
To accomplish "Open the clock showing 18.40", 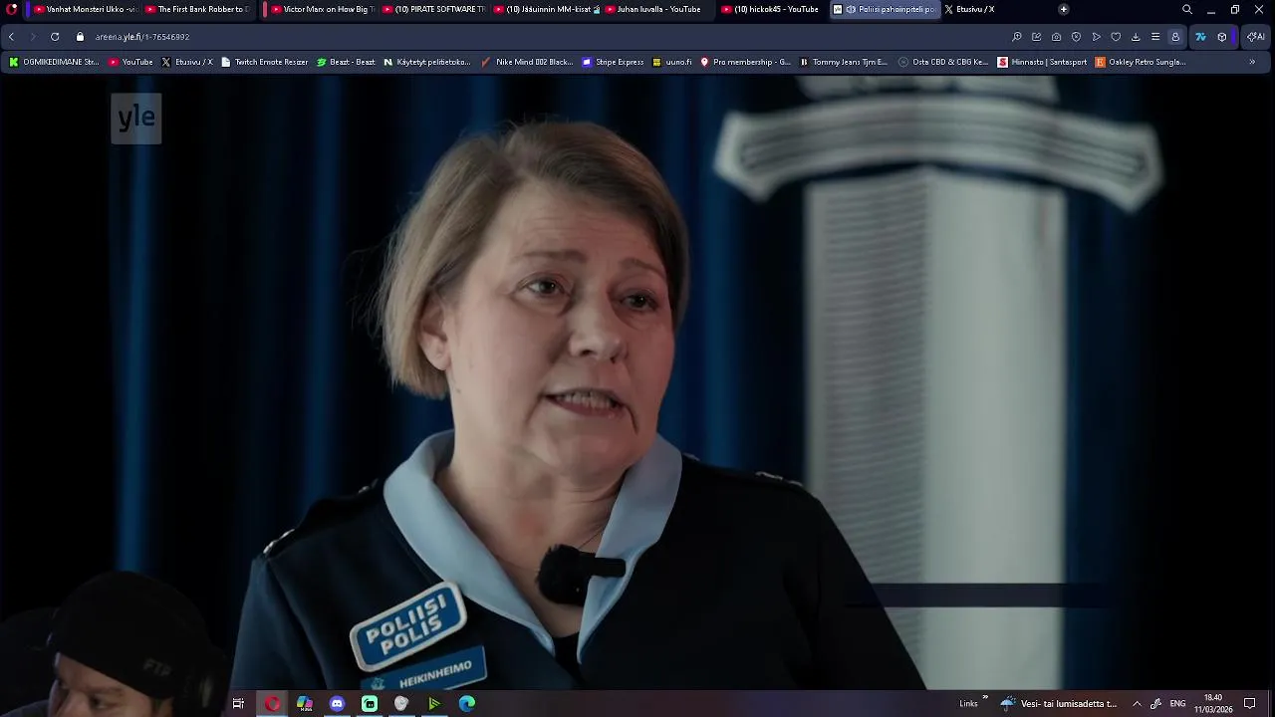I will pyautogui.click(x=1213, y=703).
